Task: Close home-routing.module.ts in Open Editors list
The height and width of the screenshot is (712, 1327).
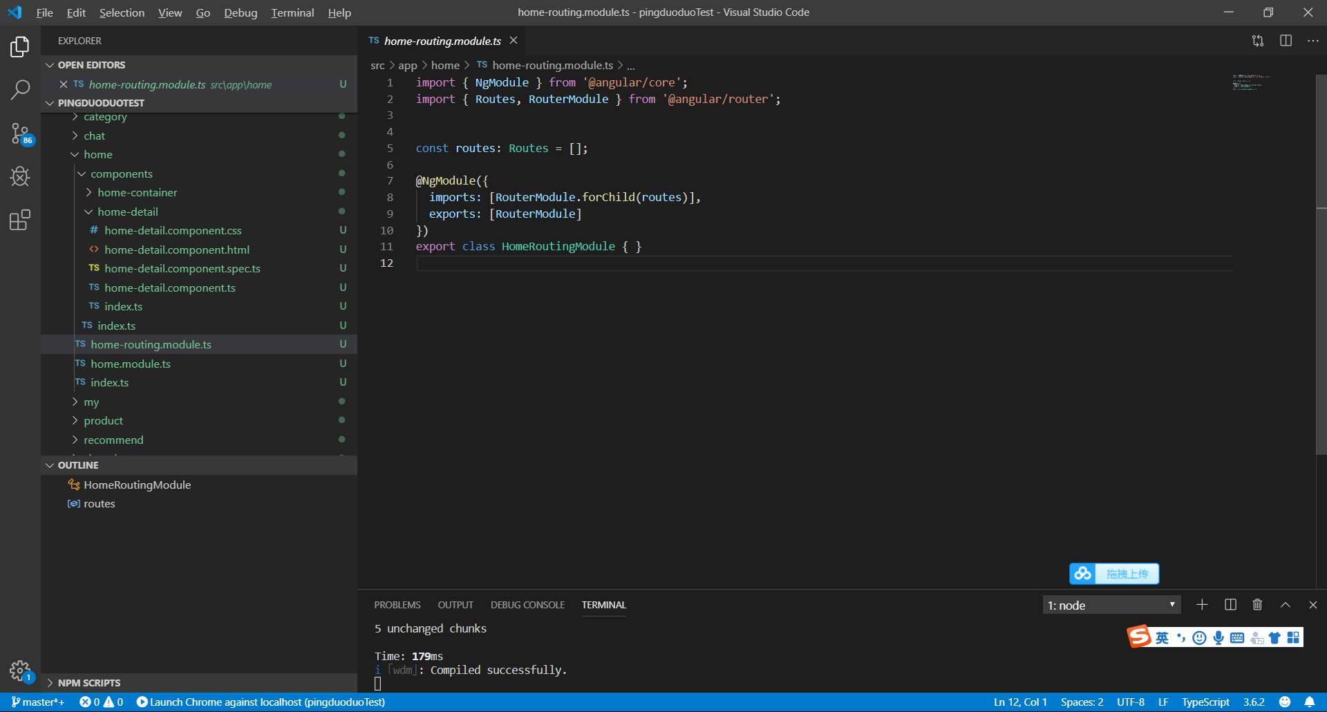Action: point(63,84)
